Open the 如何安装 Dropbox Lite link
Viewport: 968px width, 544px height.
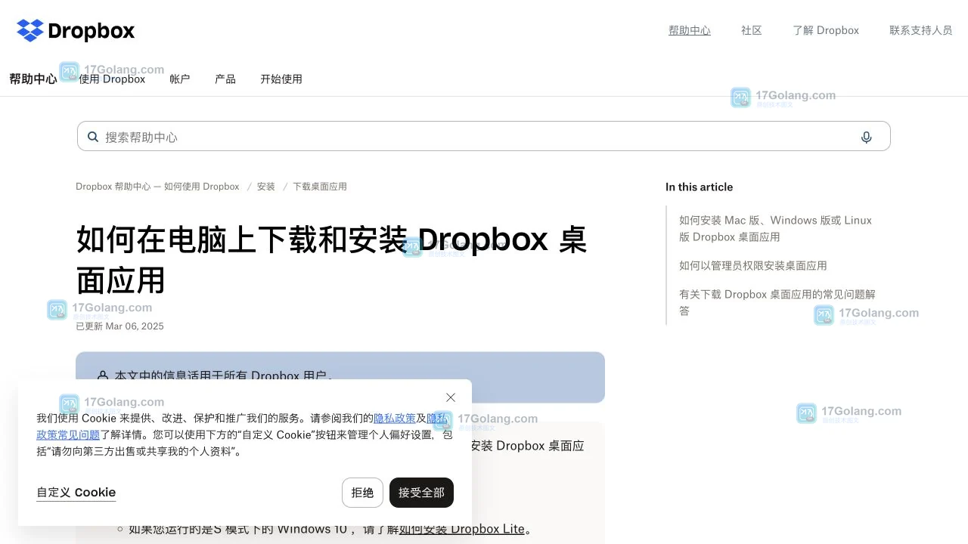point(461,529)
